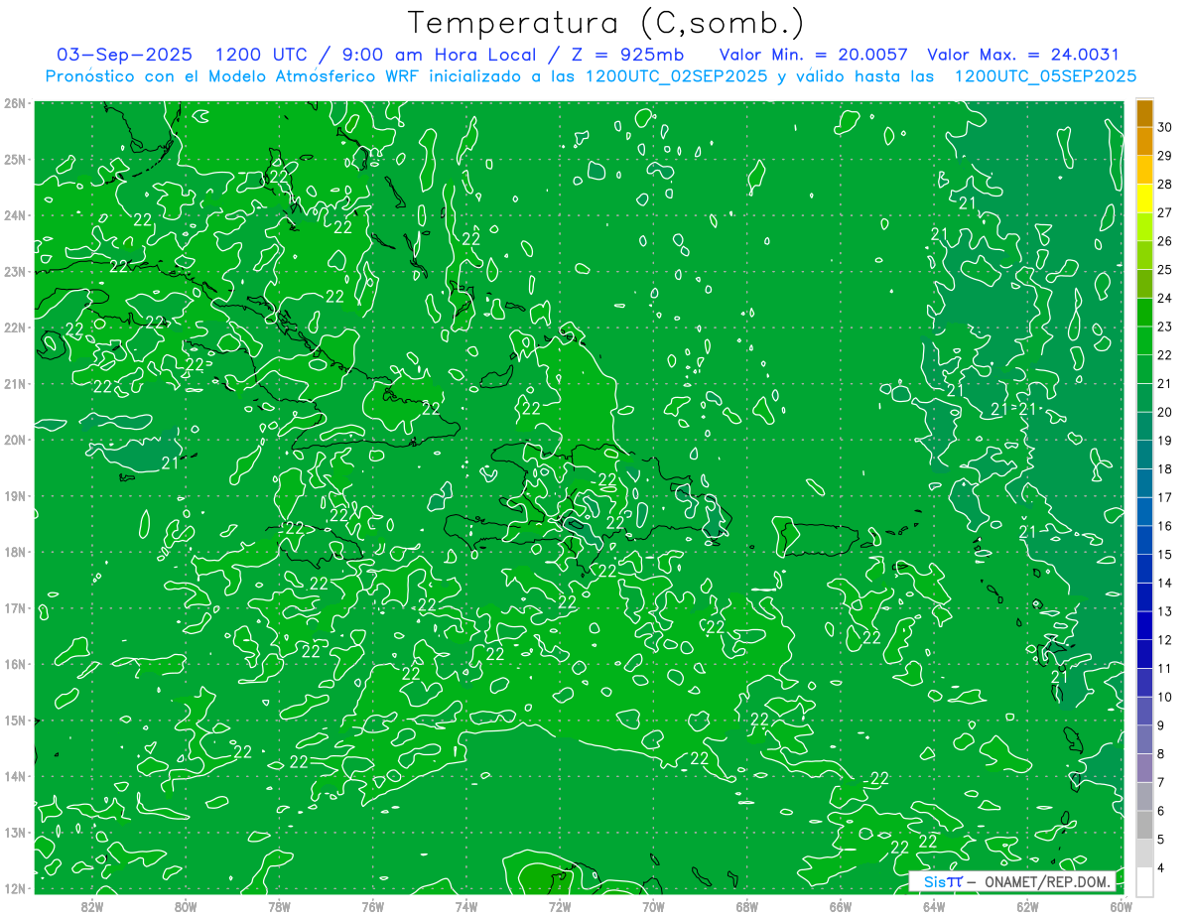Image resolution: width=1191 pixels, height=920 pixels.
Task: Click the orange legend swatch above 30
Action: 1144,113
